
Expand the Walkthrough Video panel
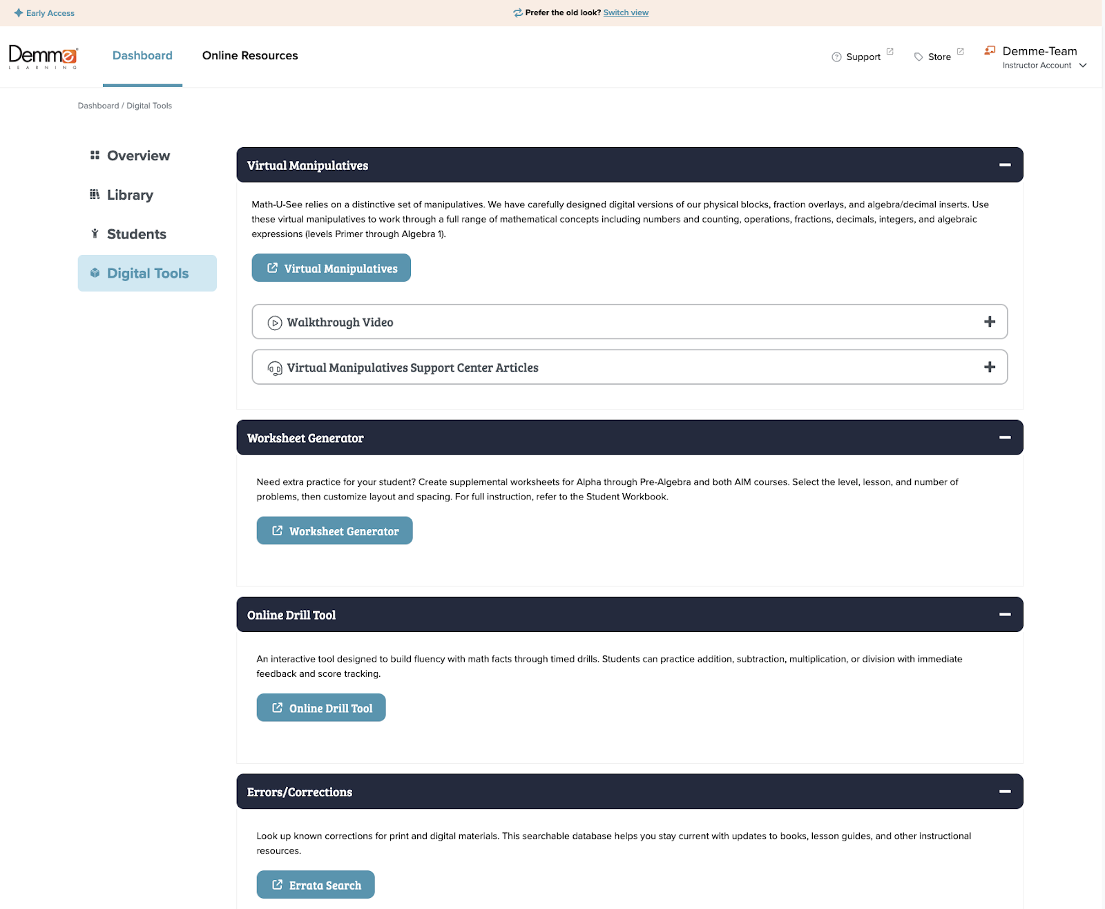pyautogui.click(x=990, y=322)
